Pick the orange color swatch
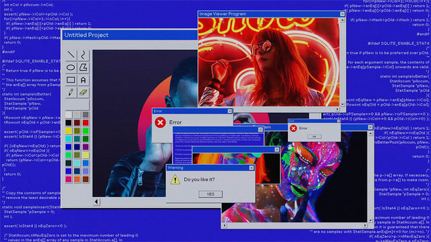 [x=77, y=179]
